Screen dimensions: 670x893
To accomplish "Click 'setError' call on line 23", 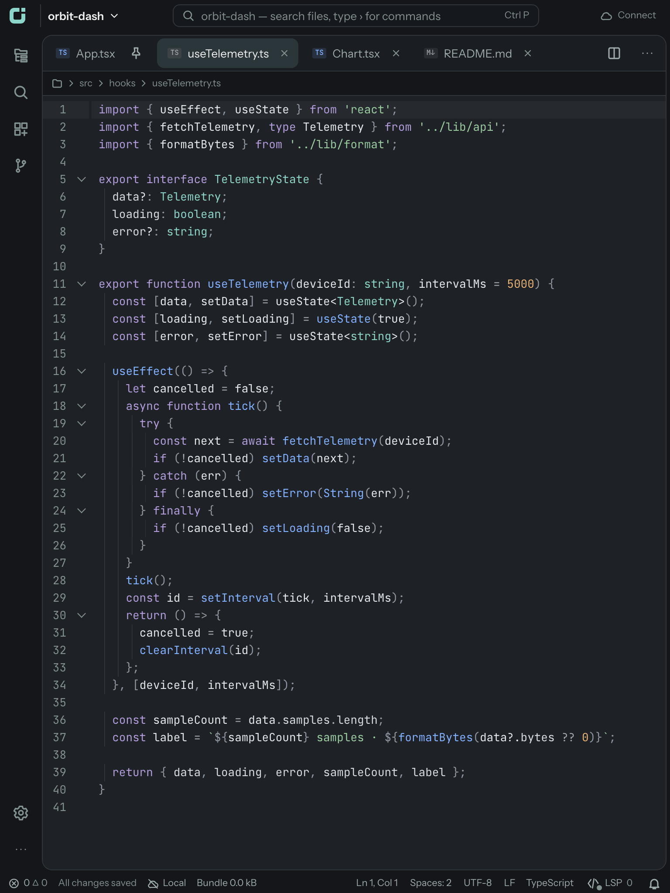I will coord(289,493).
